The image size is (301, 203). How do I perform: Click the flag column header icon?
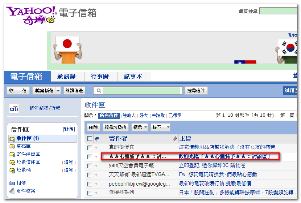coord(97,139)
